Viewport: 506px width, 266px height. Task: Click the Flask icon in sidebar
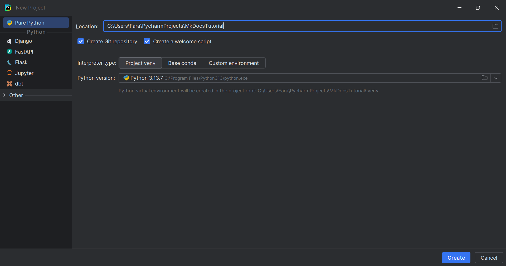click(9, 63)
